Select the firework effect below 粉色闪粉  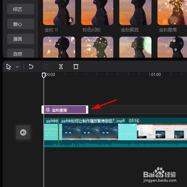click(97, 47)
